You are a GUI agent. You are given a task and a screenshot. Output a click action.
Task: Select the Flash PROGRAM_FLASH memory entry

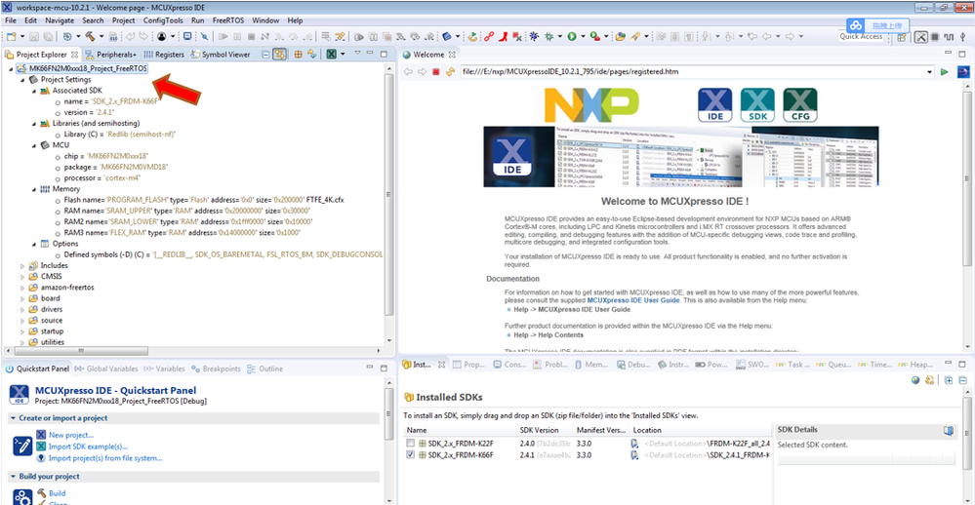204,200
